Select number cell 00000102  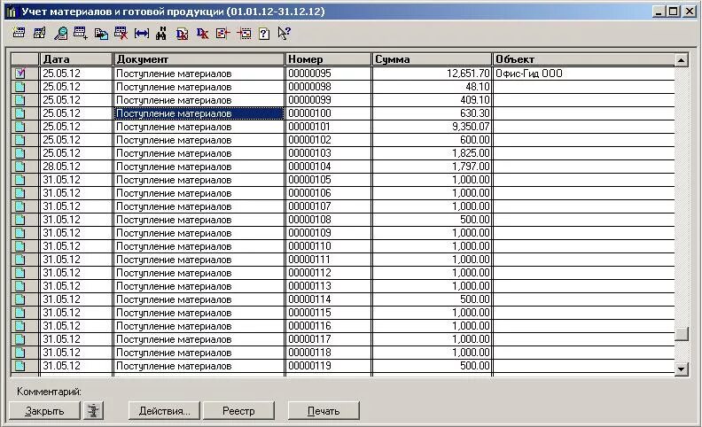point(329,140)
